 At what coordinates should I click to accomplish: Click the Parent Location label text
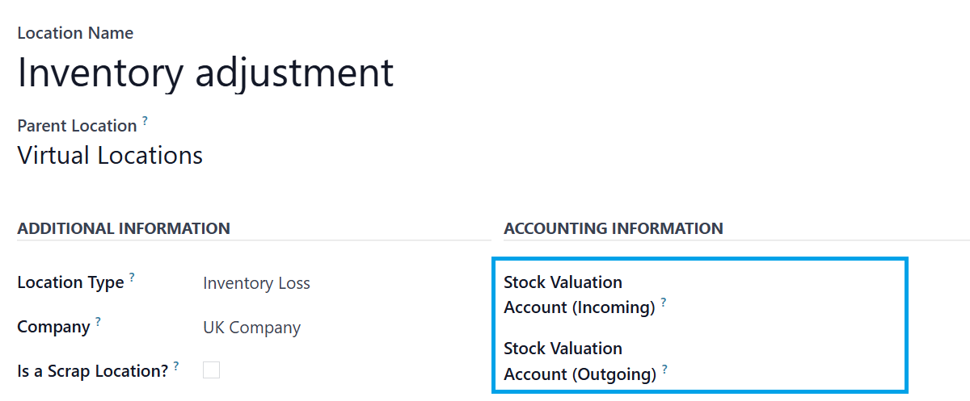(x=77, y=126)
